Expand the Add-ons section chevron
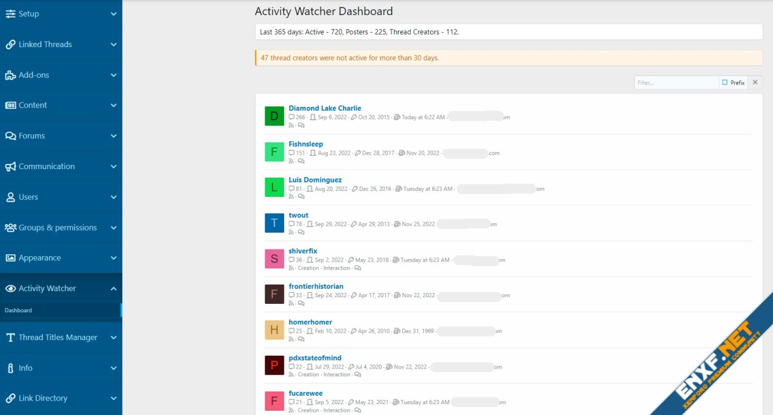Viewport: 773px width, 415px height. point(114,76)
